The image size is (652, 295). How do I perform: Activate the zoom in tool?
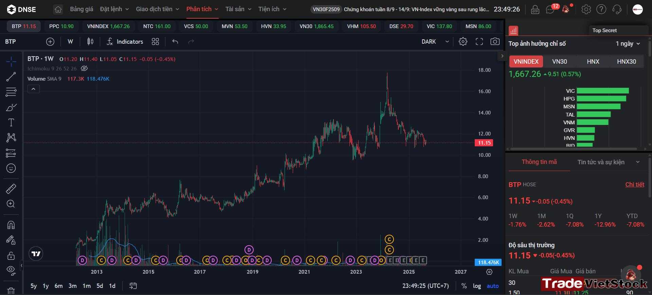[x=11, y=204]
